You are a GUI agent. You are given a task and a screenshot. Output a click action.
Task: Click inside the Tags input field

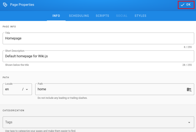click(x=94, y=122)
